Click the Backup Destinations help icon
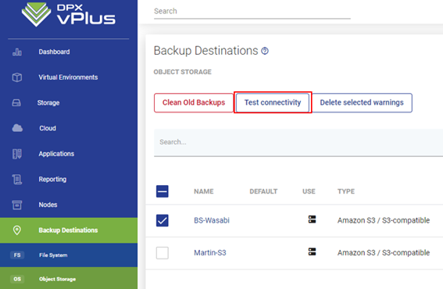 265,51
